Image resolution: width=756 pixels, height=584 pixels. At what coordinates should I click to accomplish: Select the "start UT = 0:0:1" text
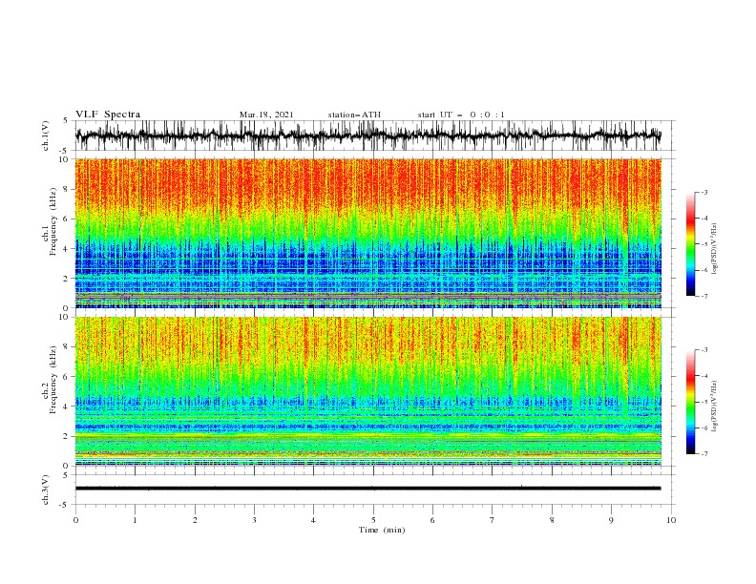coord(461,115)
